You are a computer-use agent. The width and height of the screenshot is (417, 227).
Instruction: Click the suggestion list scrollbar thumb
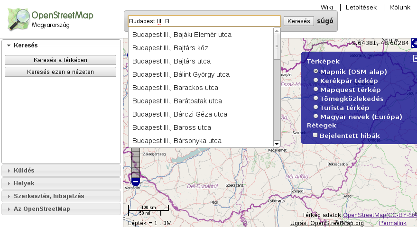point(277,46)
